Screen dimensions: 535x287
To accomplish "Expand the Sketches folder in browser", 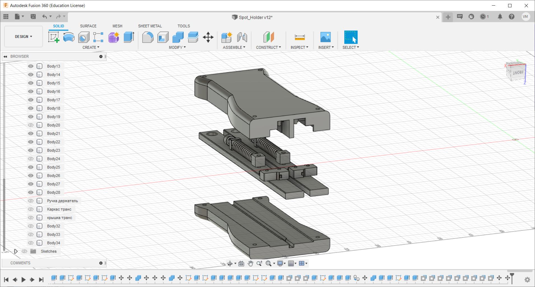I will 16,251.
